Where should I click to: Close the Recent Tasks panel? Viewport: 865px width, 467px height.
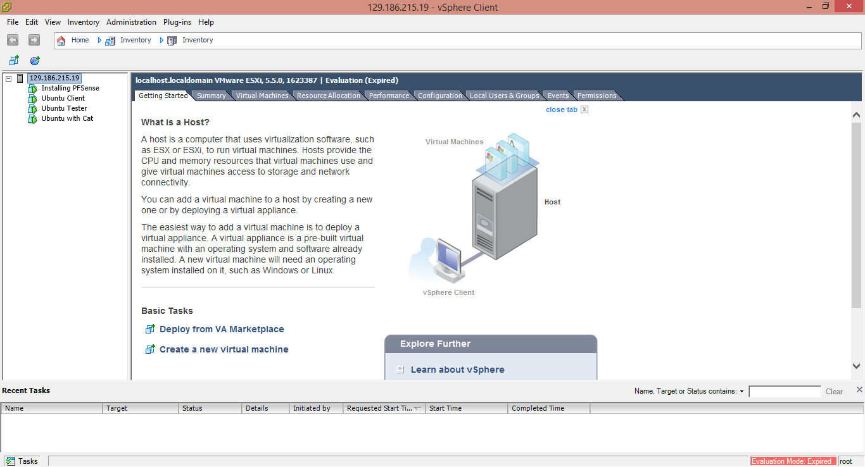859,390
